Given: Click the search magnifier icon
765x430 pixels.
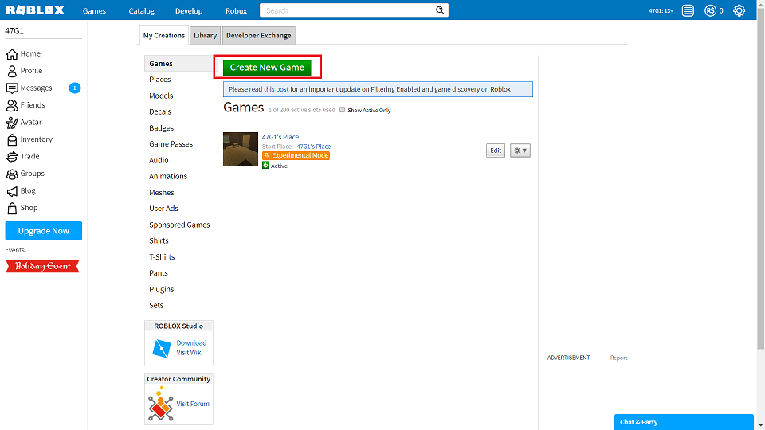Looking at the screenshot, I should [440, 10].
